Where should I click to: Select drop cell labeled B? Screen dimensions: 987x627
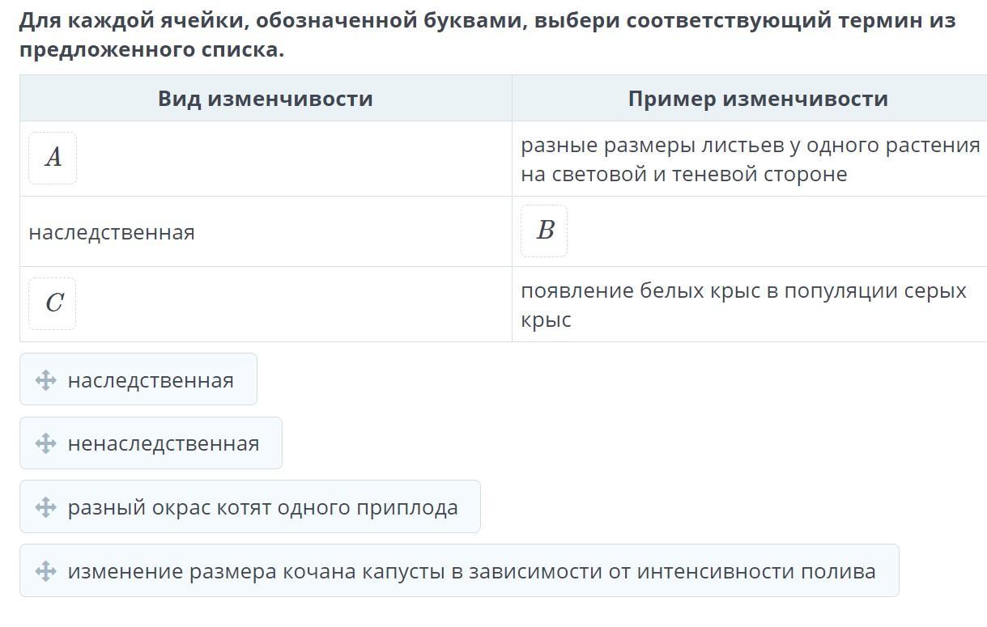coord(544,231)
